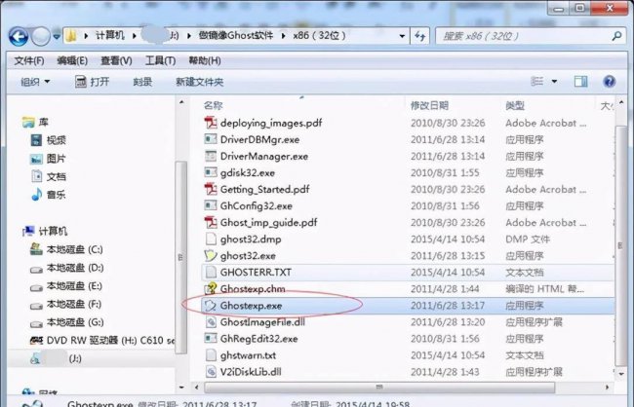This screenshot has height=407, width=634.
Task: Select Ghost_imp_guide.pdf PDF icon
Action: coord(211,222)
